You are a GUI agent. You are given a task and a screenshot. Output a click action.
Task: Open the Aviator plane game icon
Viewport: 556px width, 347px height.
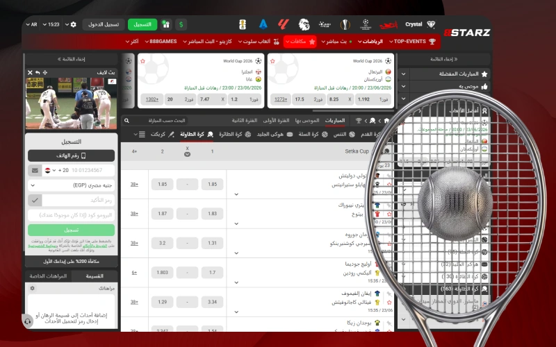(389, 25)
